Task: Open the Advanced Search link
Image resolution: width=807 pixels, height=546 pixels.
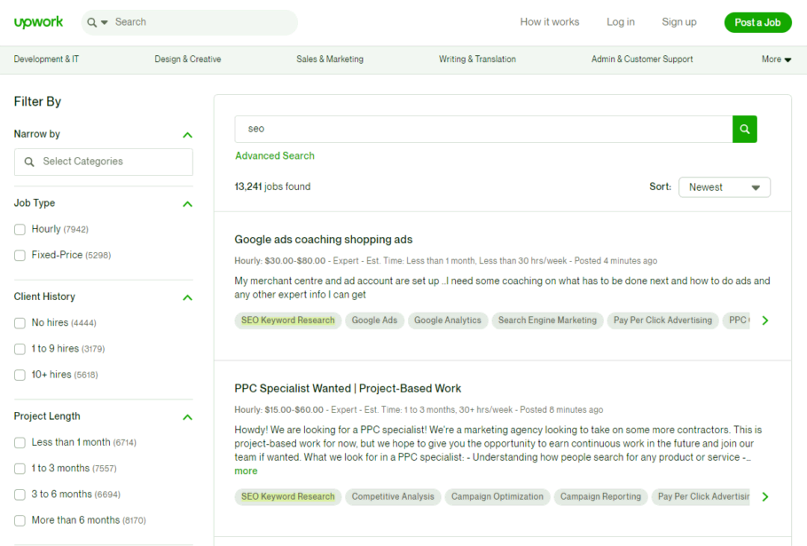Action: pos(274,155)
